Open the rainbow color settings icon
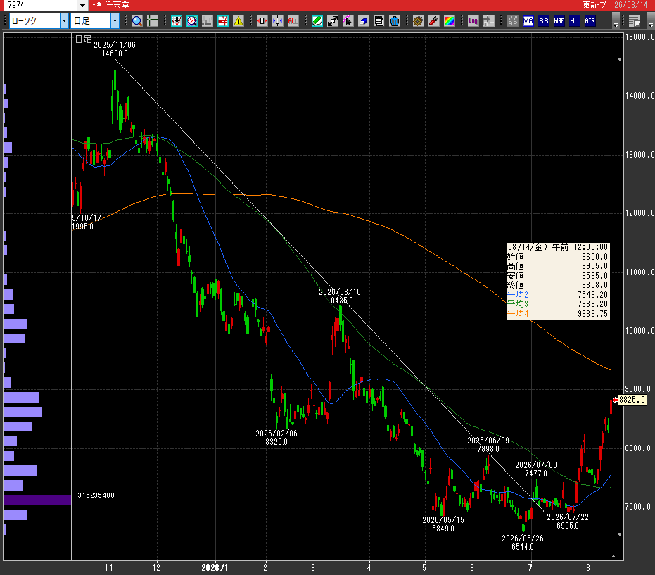The height and width of the screenshot is (575, 655). 449,21
